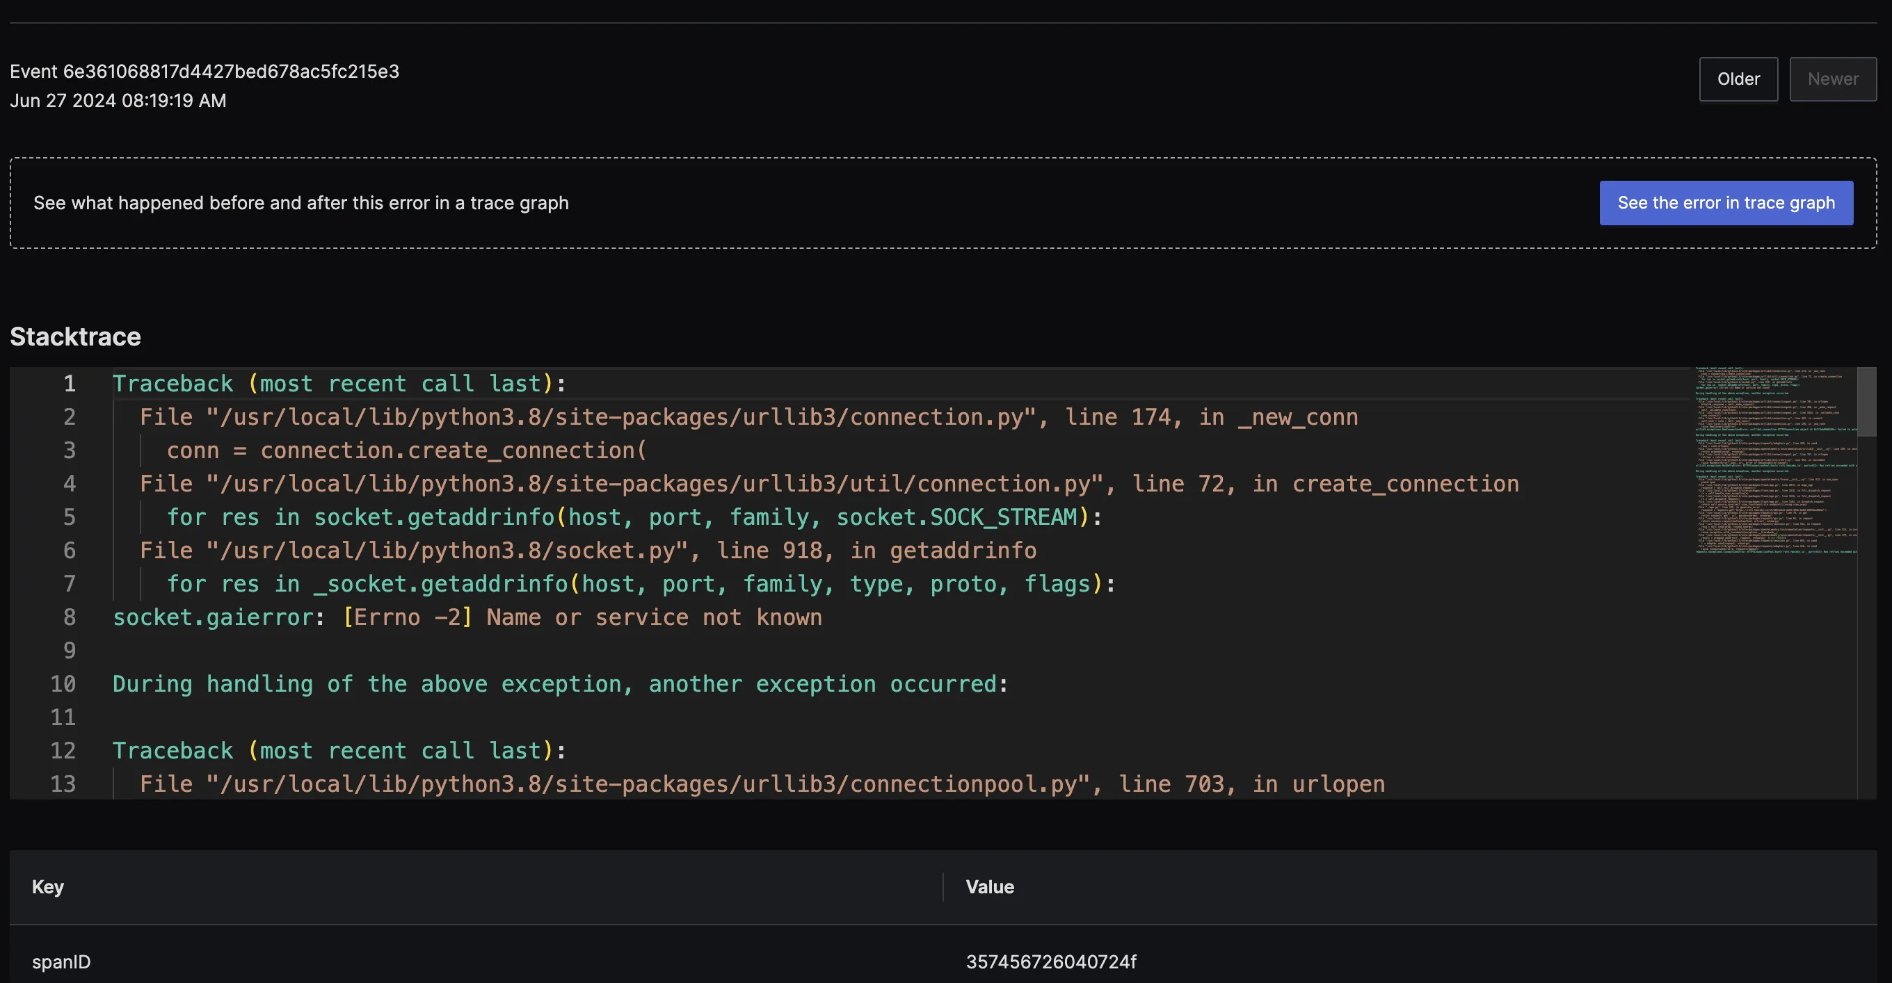Click line 6 with socket.py line 918
Image resolution: width=1892 pixels, height=983 pixels.
pos(588,551)
